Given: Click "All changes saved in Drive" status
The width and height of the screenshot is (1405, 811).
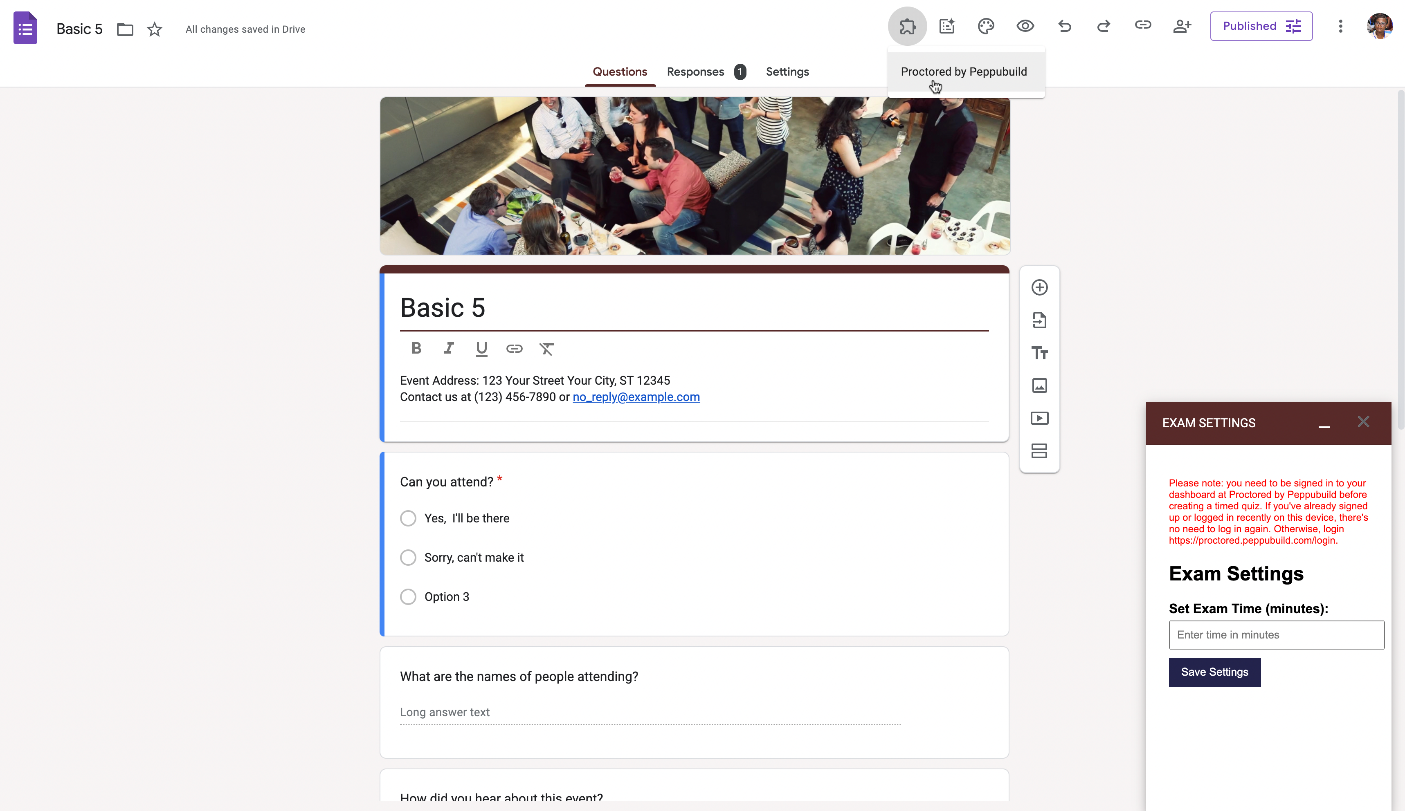Looking at the screenshot, I should [x=245, y=29].
